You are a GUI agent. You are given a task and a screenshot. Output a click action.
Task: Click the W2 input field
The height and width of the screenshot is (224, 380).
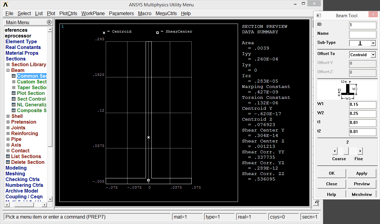point(363,114)
